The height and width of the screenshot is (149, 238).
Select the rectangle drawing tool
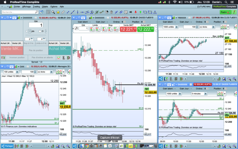(x=150, y=12)
